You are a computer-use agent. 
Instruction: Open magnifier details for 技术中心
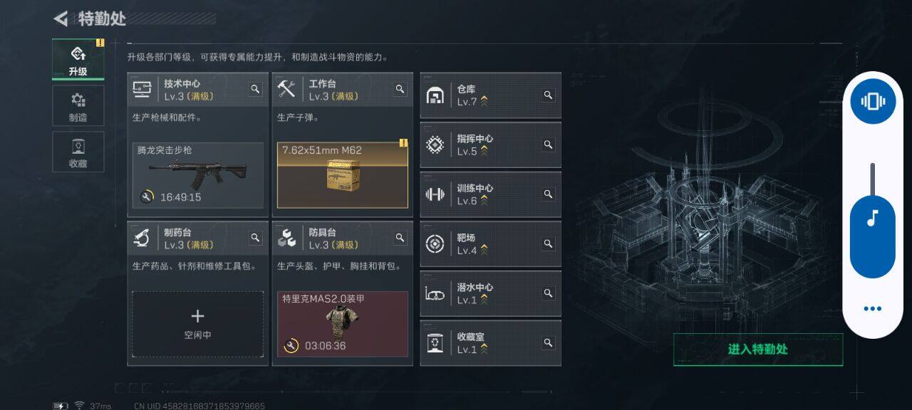click(255, 89)
